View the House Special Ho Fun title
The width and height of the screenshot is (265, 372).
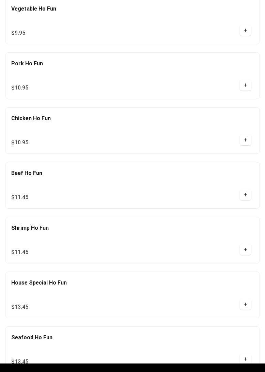[39, 283]
